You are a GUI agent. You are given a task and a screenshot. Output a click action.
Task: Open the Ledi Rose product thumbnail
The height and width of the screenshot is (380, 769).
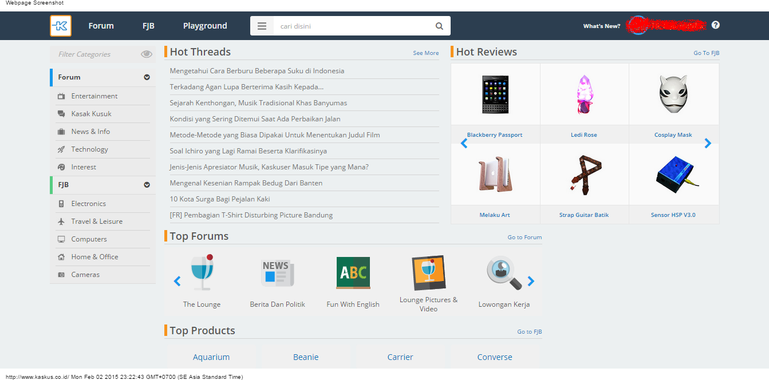[584, 94]
